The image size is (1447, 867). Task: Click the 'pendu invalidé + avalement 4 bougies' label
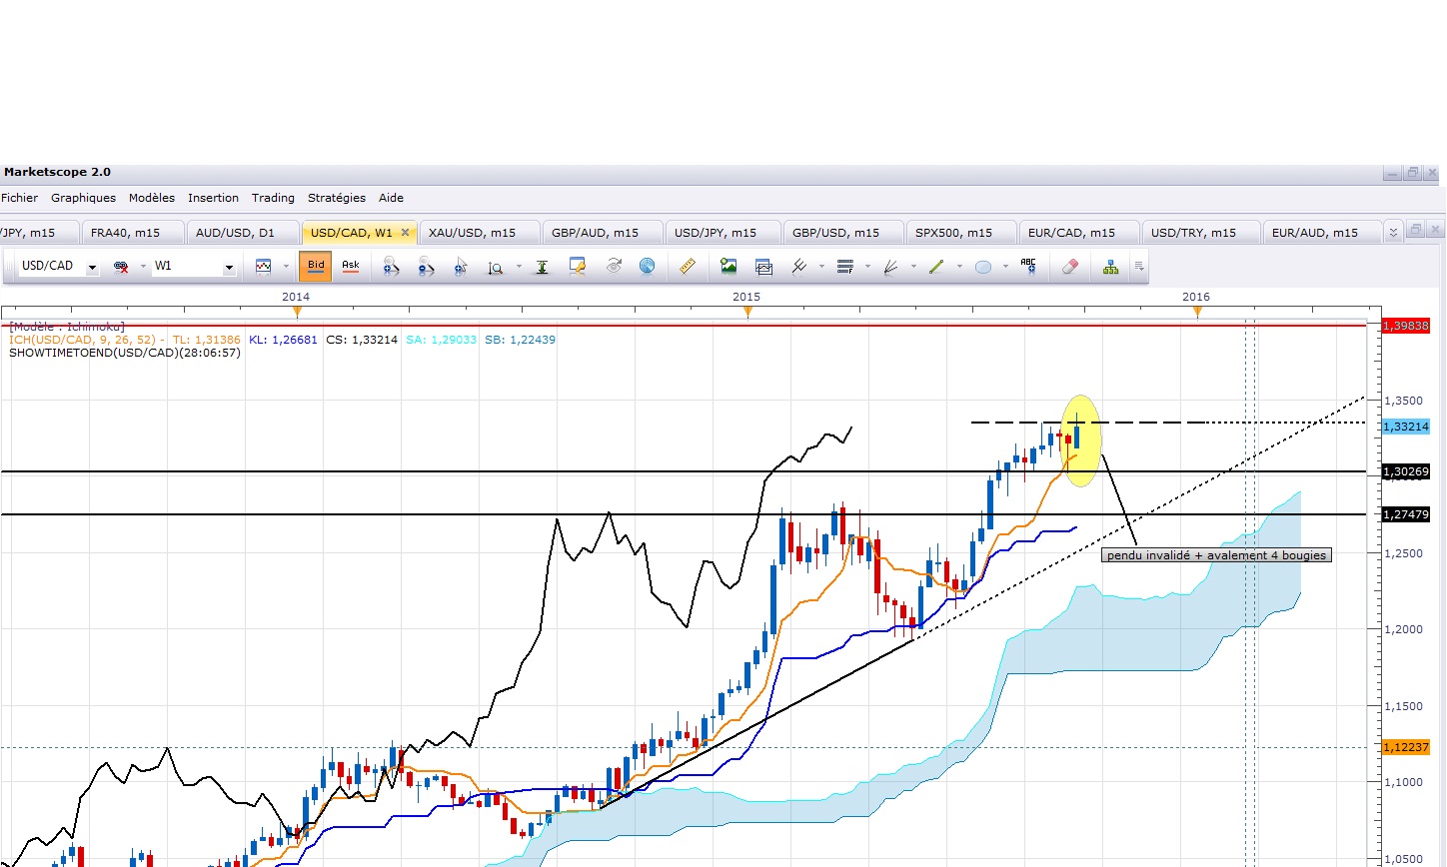pos(1217,555)
